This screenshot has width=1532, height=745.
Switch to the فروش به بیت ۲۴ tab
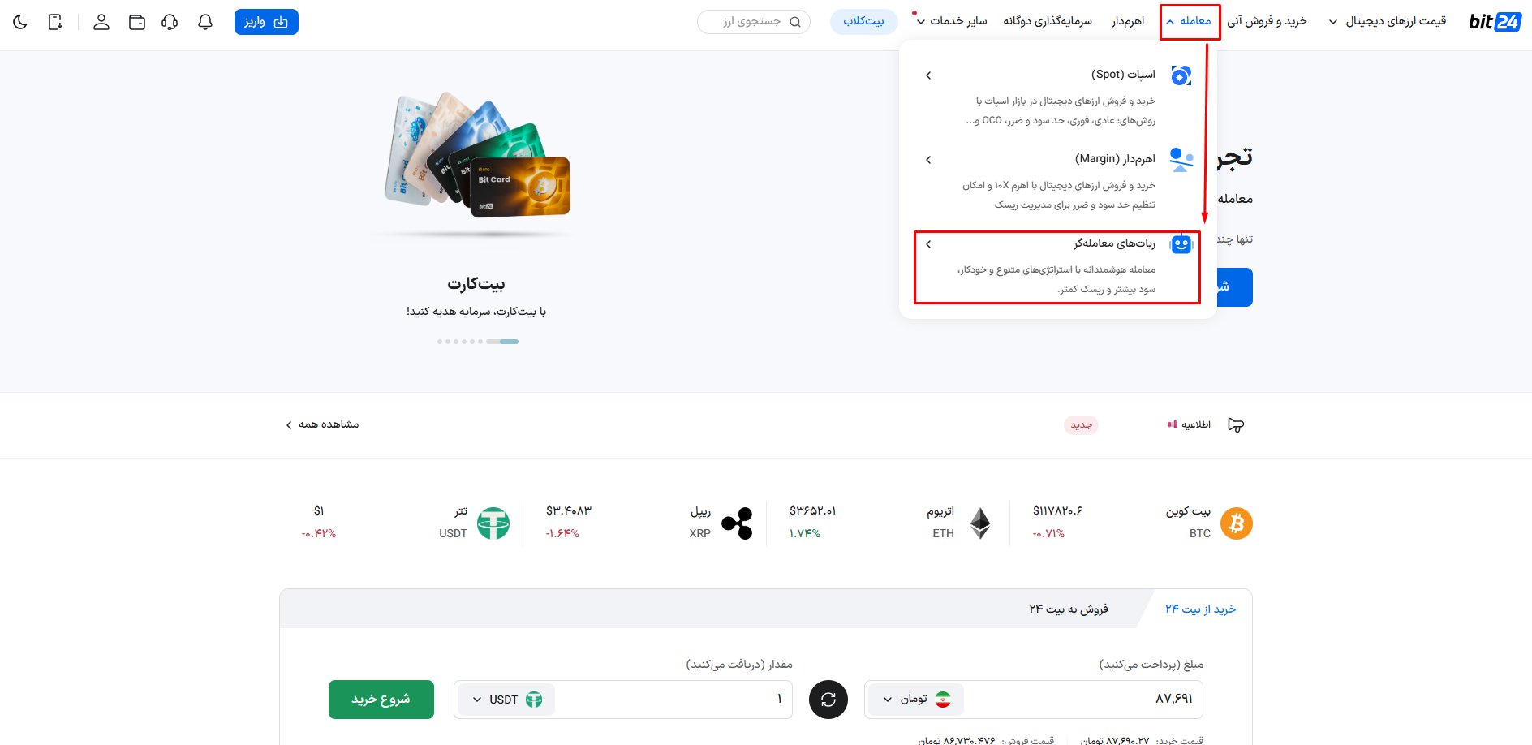tap(1068, 609)
